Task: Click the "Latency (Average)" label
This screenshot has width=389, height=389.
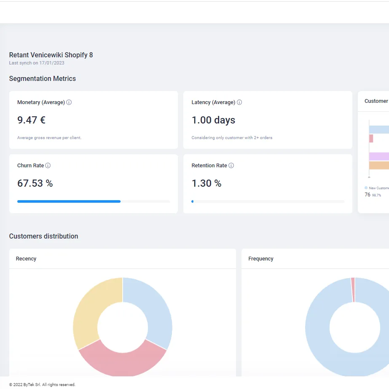Action: point(213,102)
